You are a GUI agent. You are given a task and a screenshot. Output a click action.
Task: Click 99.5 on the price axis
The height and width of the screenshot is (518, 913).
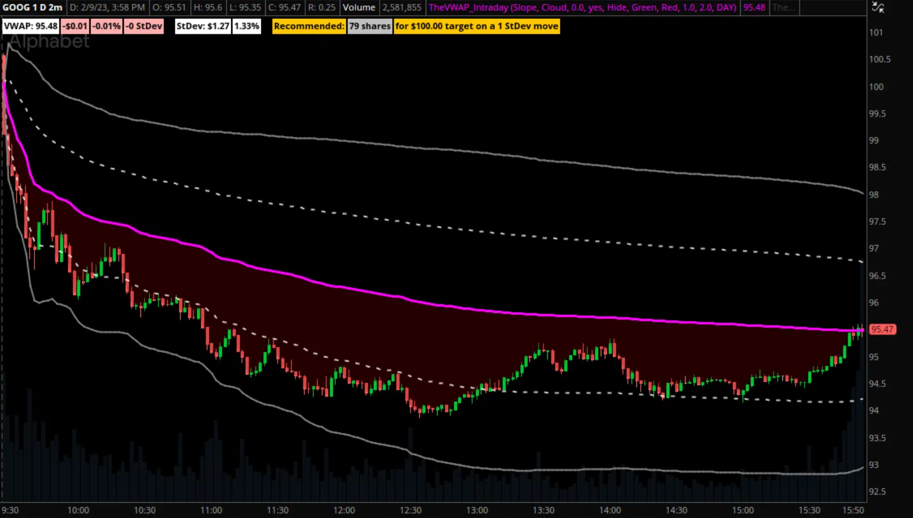(877, 114)
